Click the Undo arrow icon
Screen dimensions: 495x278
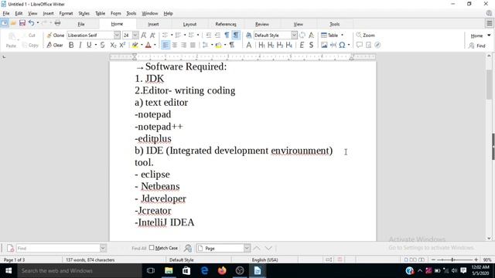[x=31, y=23]
